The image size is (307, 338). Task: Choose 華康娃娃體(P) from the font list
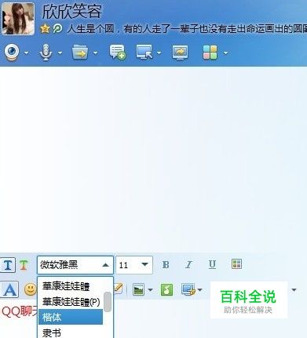[71, 302]
